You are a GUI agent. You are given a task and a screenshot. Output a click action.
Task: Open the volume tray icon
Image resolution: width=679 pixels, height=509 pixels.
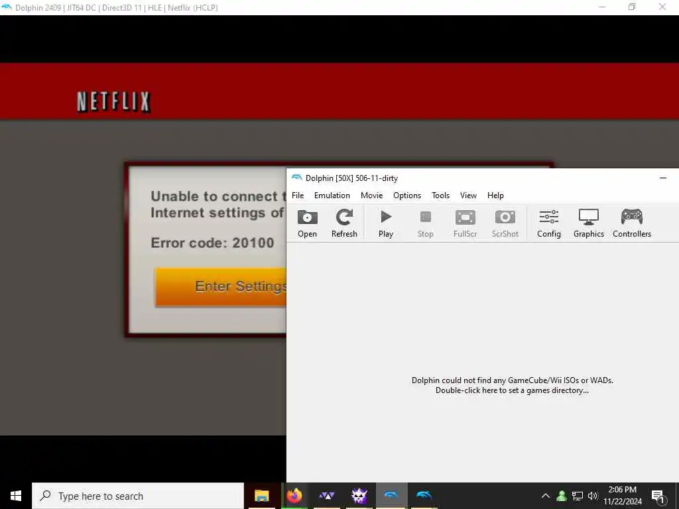592,496
